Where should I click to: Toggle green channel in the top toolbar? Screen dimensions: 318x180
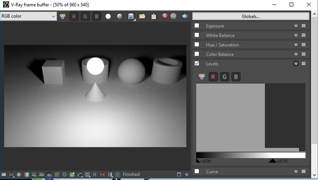pos(85,16)
